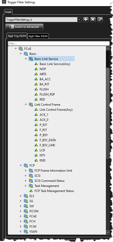Viewport: 113px width, 242px height.
Task: Click the VSAN folder icon
Action: [x=26, y=232]
